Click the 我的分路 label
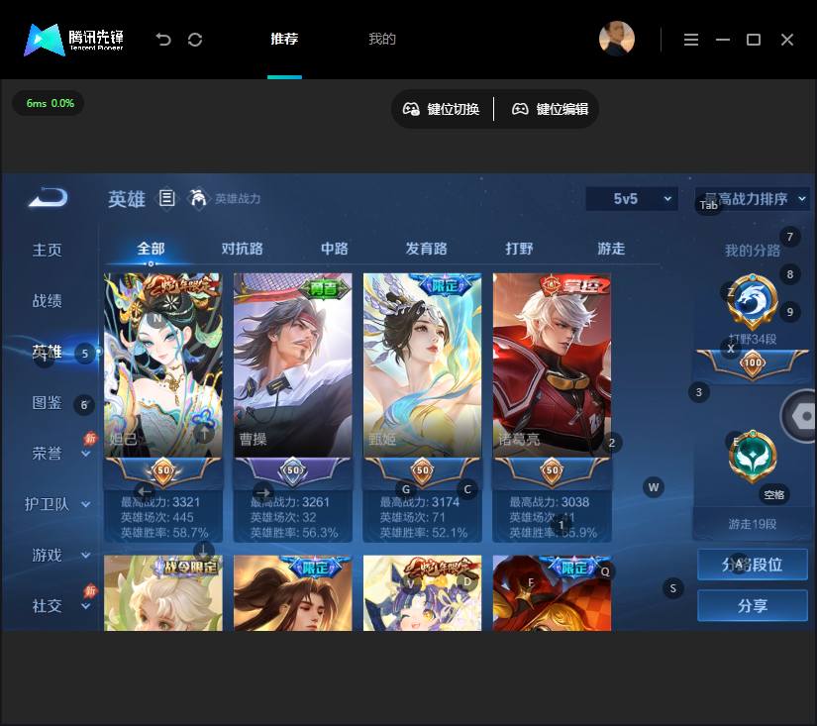Image resolution: width=817 pixels, height=726 pixels. tap(753, 251)
